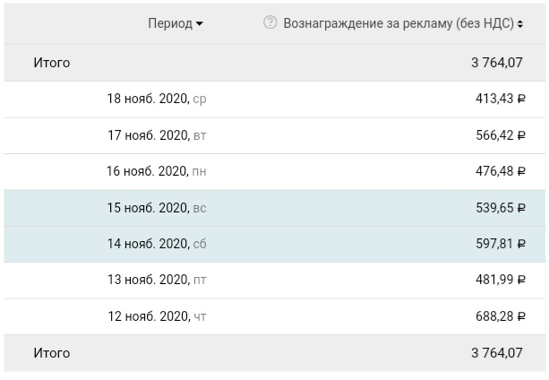This screenshot has height=380, width=549.
Task: Select the 17 нояб. 2020 row
Action: [157, 135]
